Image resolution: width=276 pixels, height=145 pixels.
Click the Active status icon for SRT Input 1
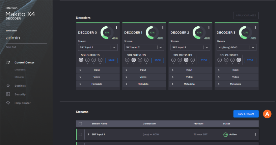tap(225, 135)
